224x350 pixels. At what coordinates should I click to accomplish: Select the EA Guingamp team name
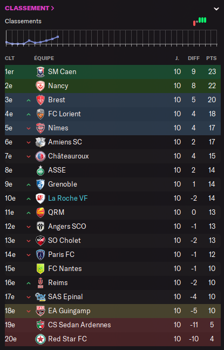69,311
